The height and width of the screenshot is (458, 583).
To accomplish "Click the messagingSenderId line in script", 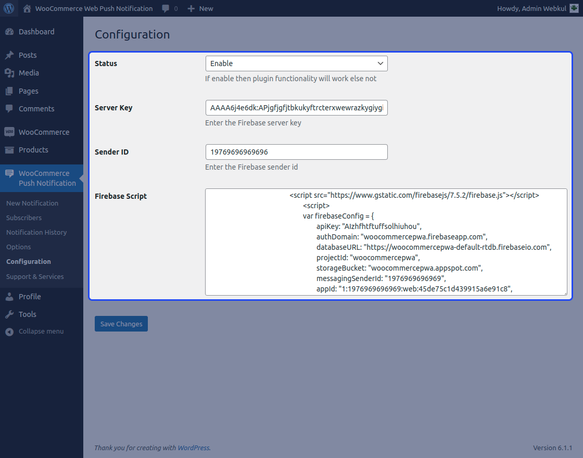I will pos(381,278).
